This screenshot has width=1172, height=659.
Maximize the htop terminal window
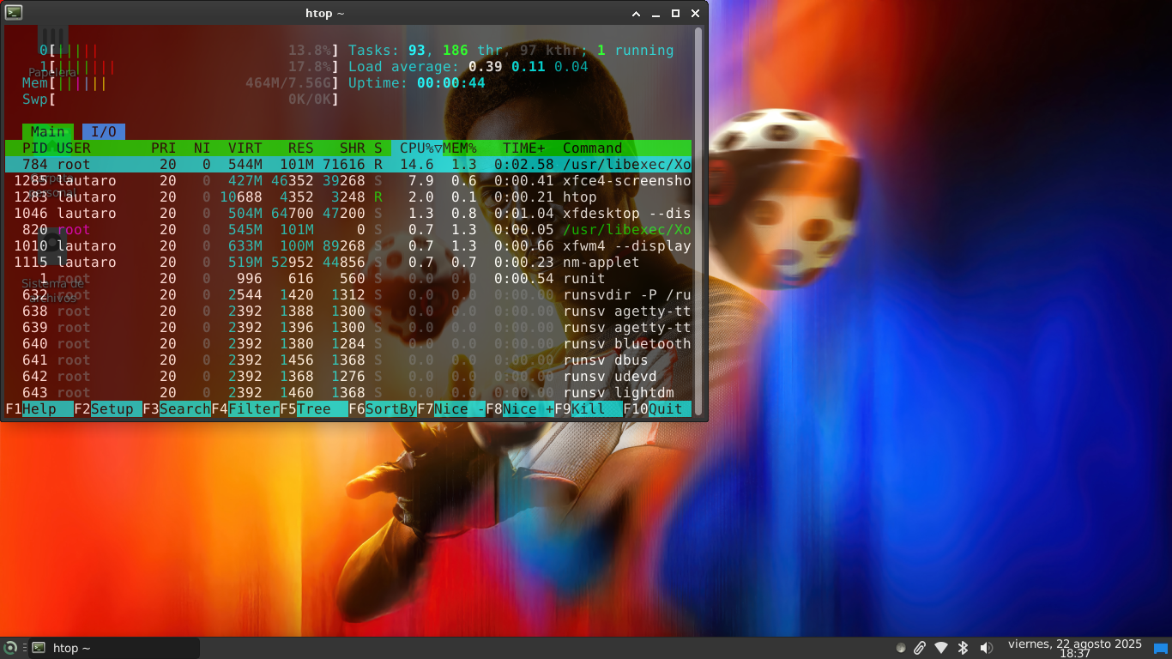click(675, 14)
